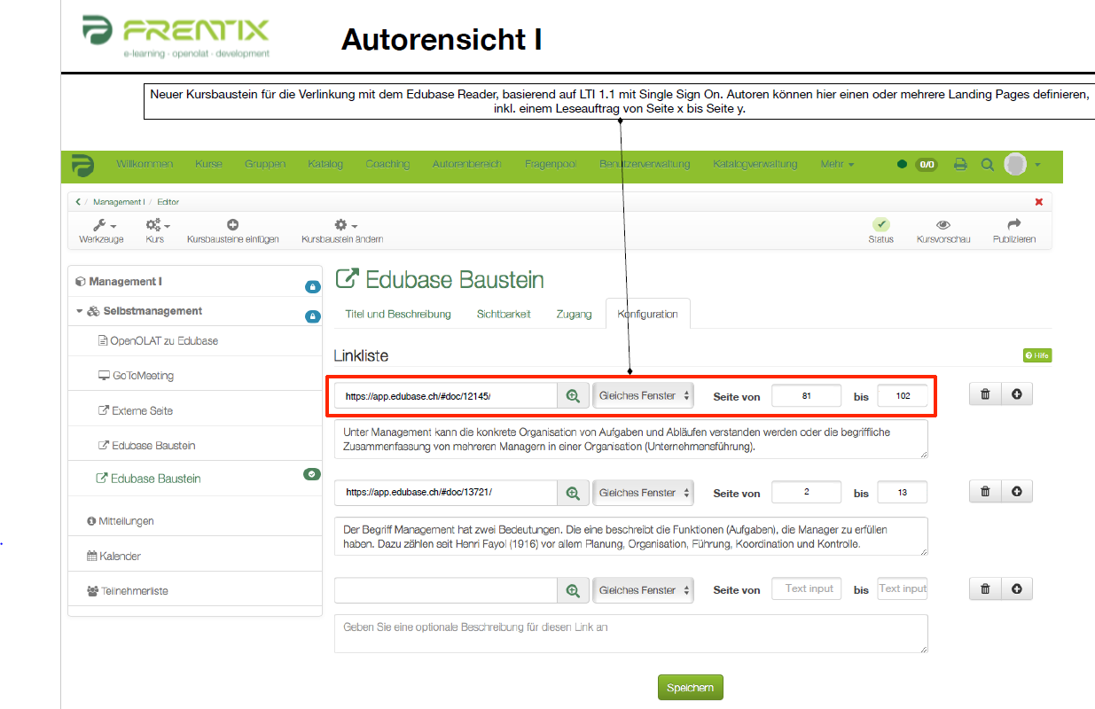Open window target dropdown for the empty link
Image resolution: width=1095 pixels, height=709 pixels.
tap(643, 590)
